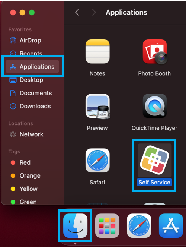Select the Preview app icon
The image size is (186, 247).
(x=97, y=106)
